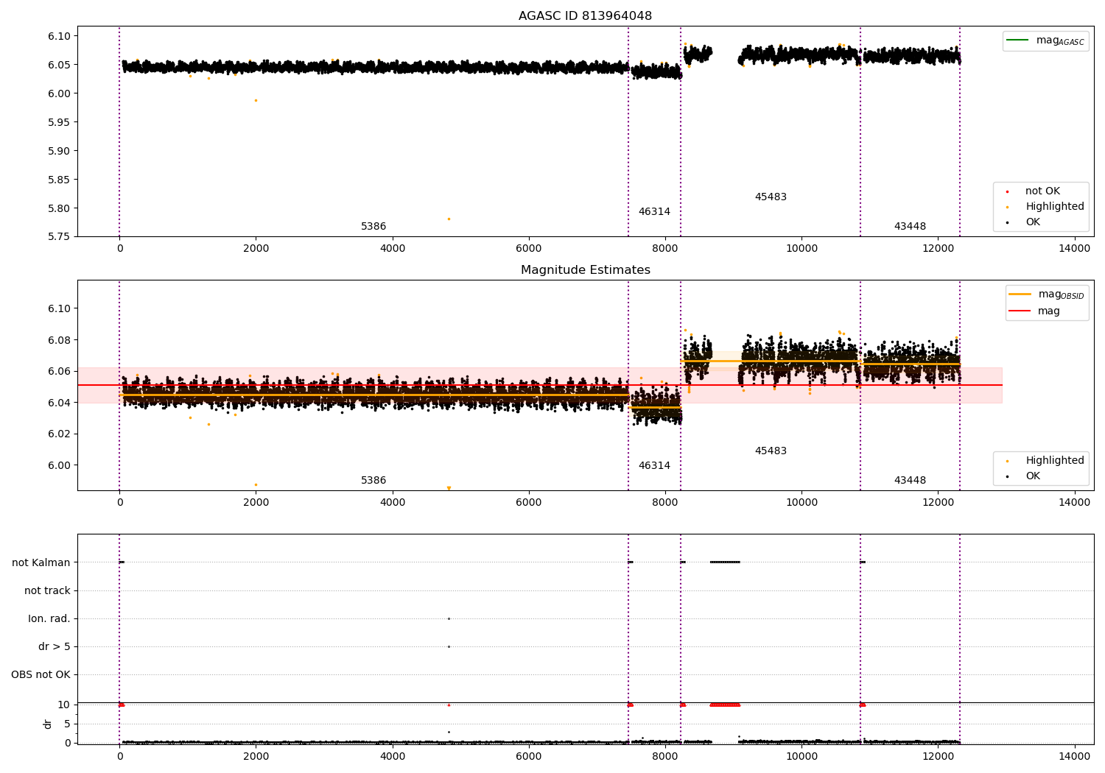Image resolution: width=1105 pixels, height=773 pixels.
Task: Click the single marker on the Ion. rad. row
Action: coord(449,619)
